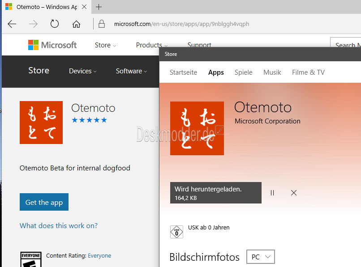Go back using the browser back arrow
The width and height of the screenshot is (361, 267).
click(x=12, y=24)
